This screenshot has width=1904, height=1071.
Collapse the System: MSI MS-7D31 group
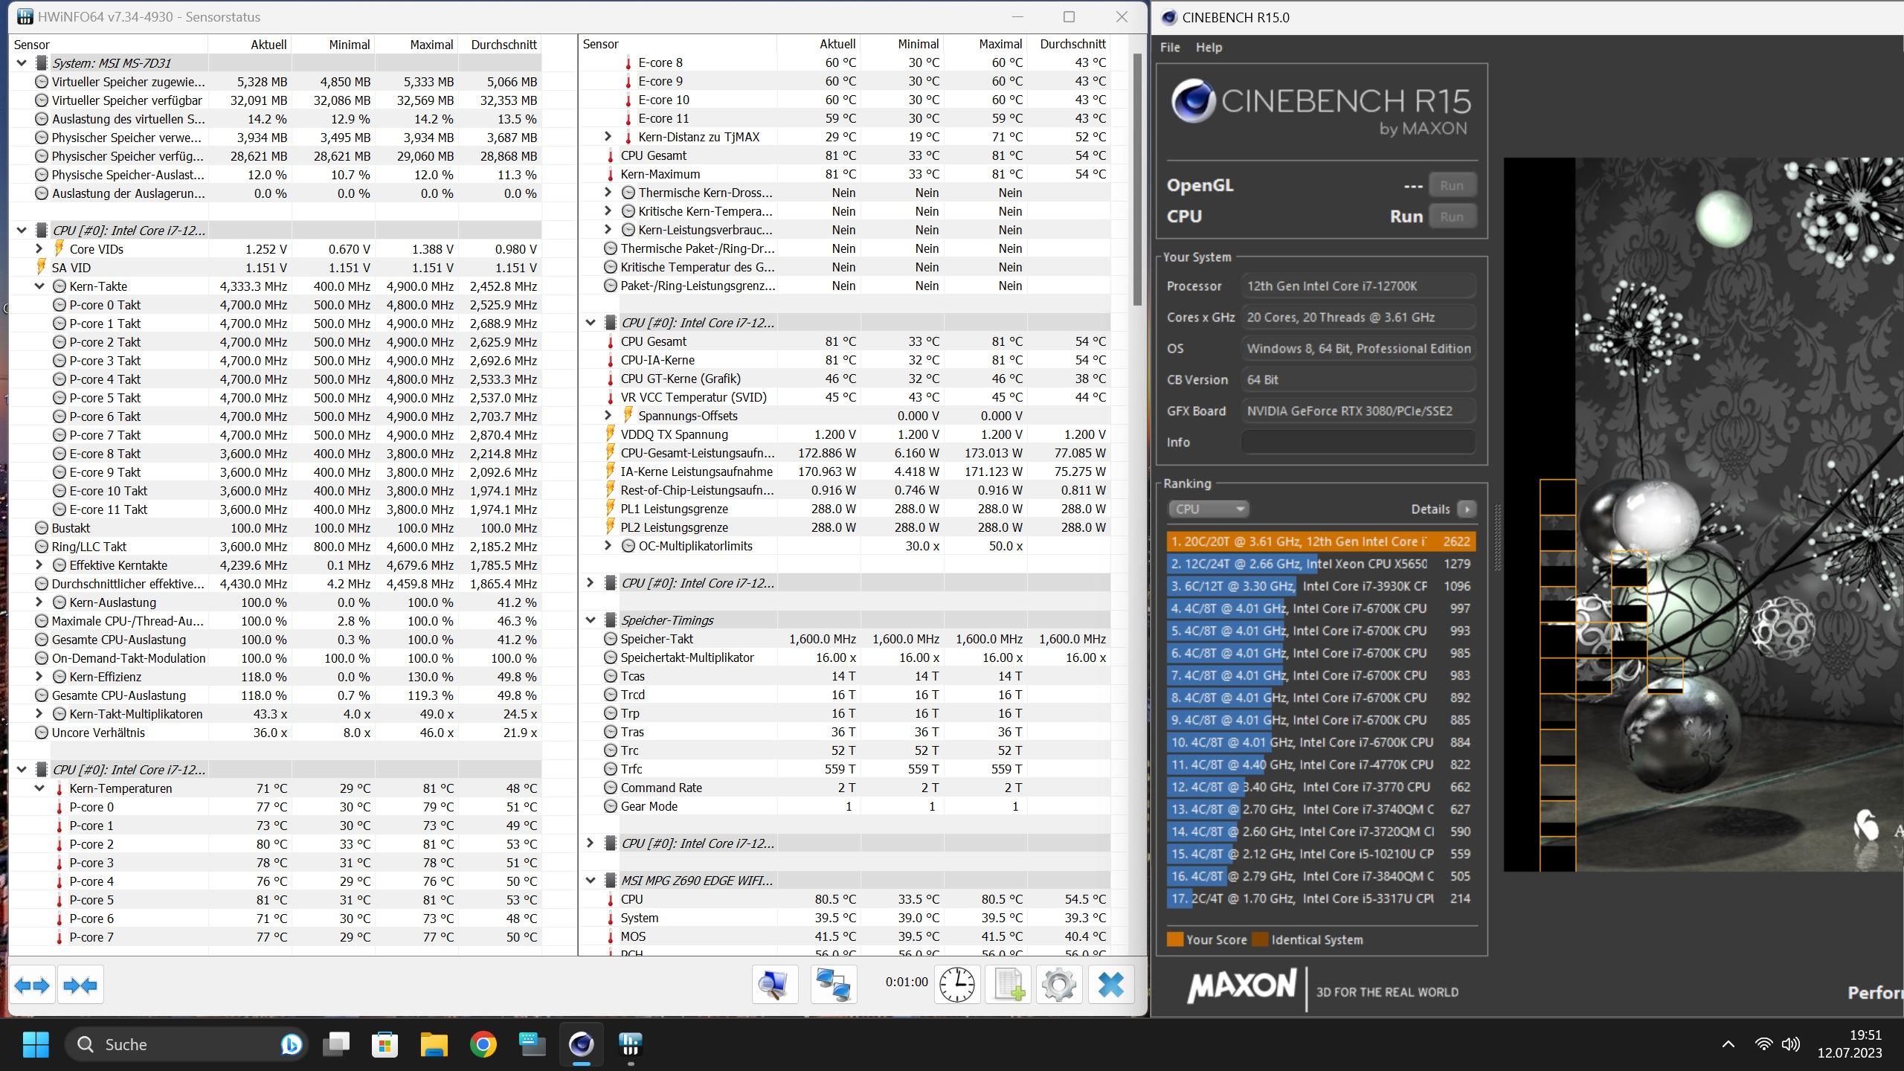(22, 63)
